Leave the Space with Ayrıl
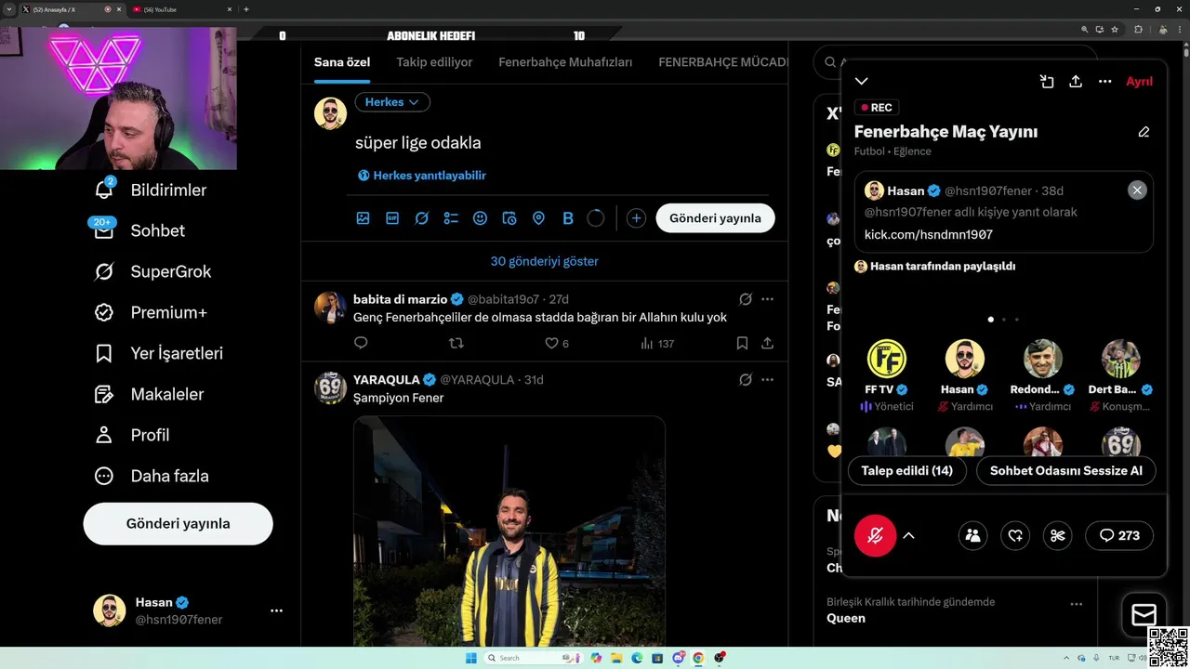This screenshot has width=1190, height=669. [x=1139, y=82]
